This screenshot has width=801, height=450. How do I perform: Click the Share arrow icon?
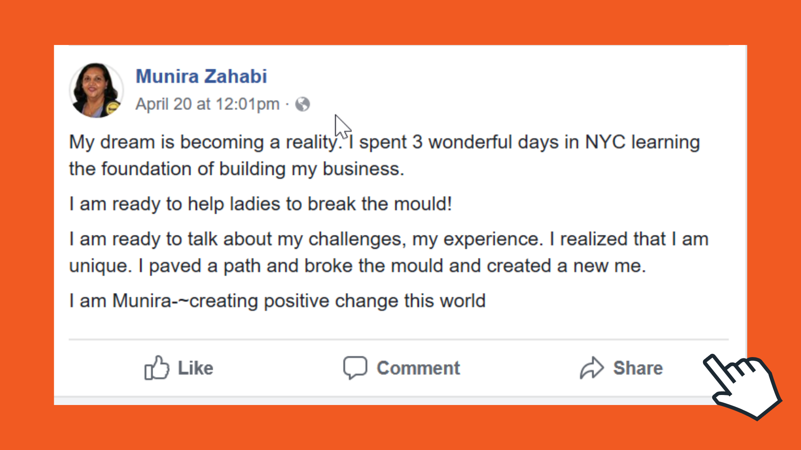[x=592, y=368]
